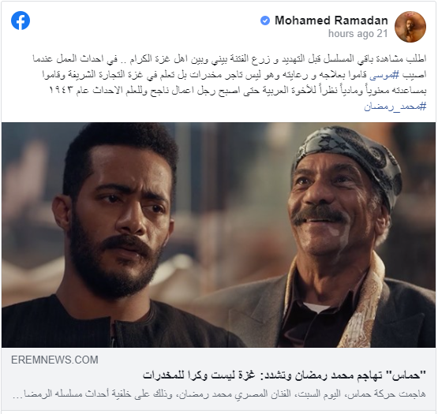
Task: Click the year ١٩٤٣ in the post
Action: (61, 91)
